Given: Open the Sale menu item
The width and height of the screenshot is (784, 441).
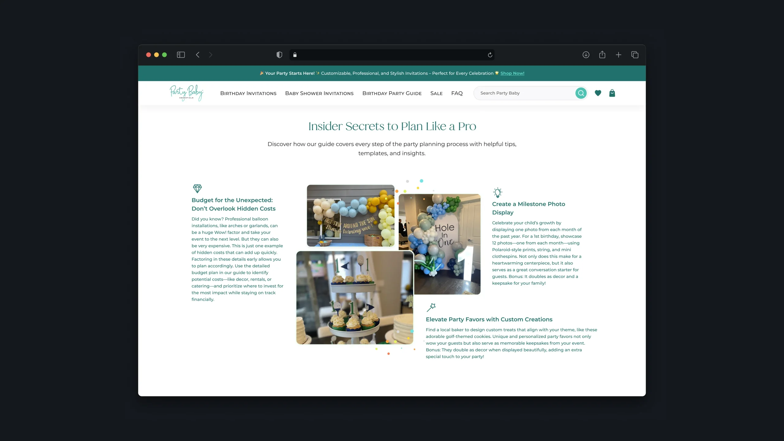Looking at the screenshot, I should tap(436, 93).
